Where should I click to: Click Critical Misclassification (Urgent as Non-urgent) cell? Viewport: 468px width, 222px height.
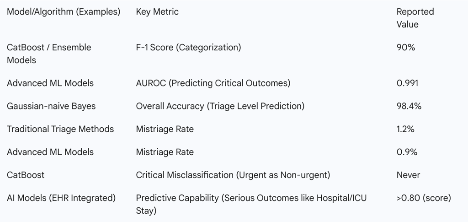pos(233,174)
